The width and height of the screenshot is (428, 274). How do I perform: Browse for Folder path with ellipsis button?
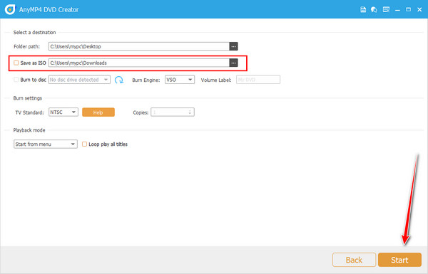pos(234,46)
